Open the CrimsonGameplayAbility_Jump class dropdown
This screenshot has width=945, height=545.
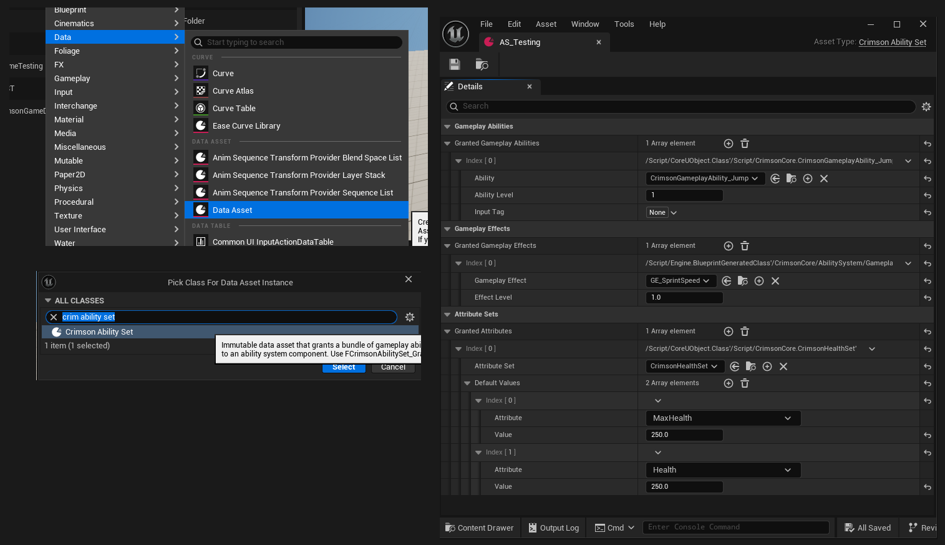pos(704,179)
